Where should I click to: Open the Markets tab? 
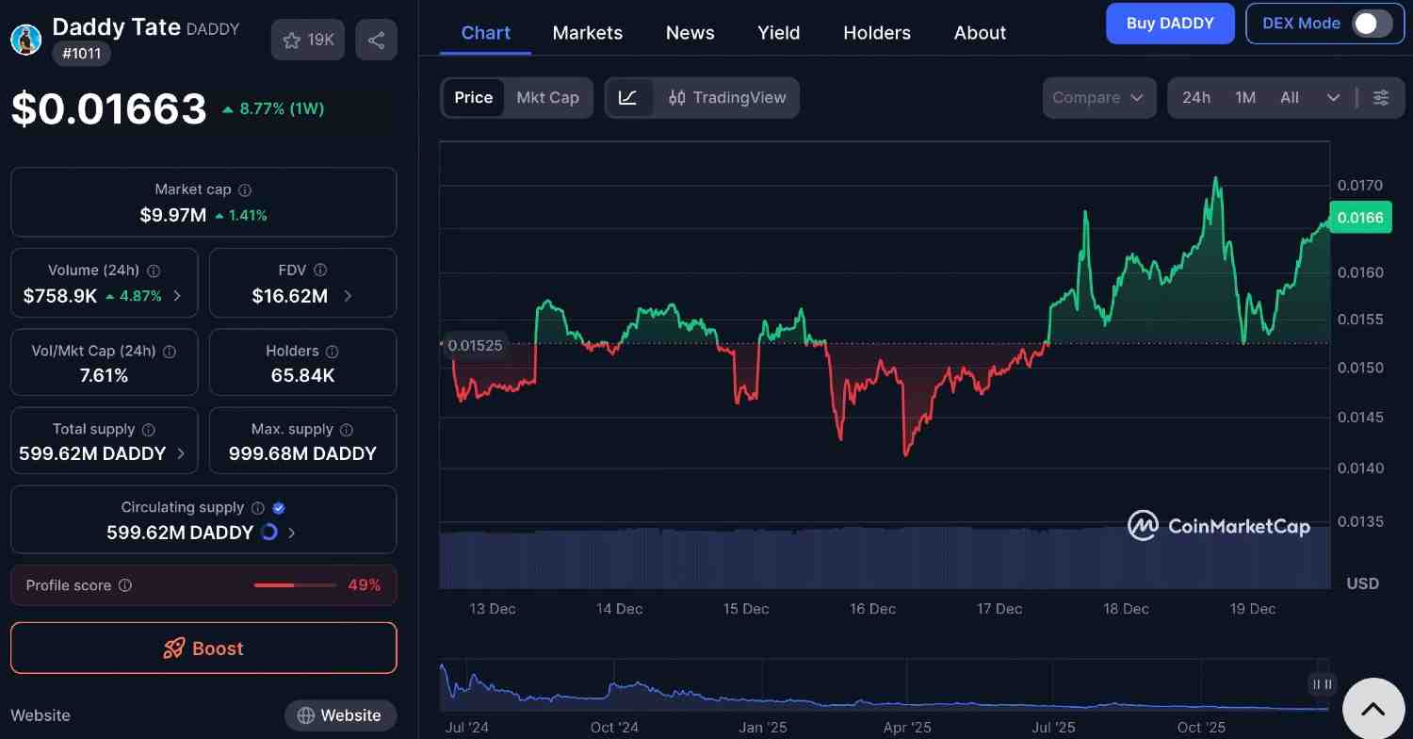pyautogui.click(x=587, y=33)
